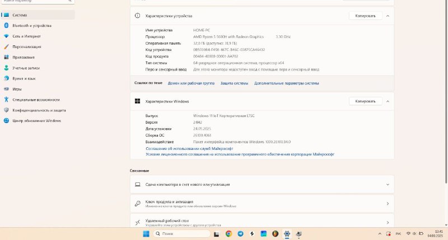The image size is (448, 240).
Task: Open Соглашение об использовании служб Майкрософт
Action: [x=189, y=148]
